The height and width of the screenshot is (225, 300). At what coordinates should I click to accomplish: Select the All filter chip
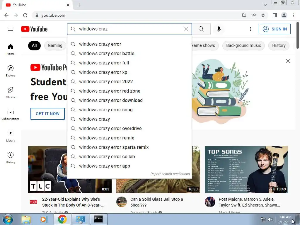pyautogui.click(x=34, y=45)
